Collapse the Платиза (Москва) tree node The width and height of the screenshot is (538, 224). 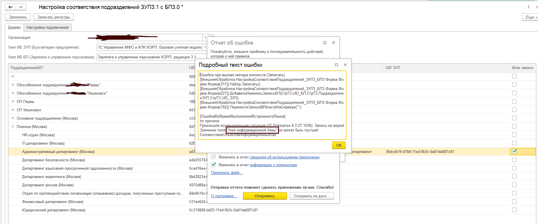(x=13, y=127)
